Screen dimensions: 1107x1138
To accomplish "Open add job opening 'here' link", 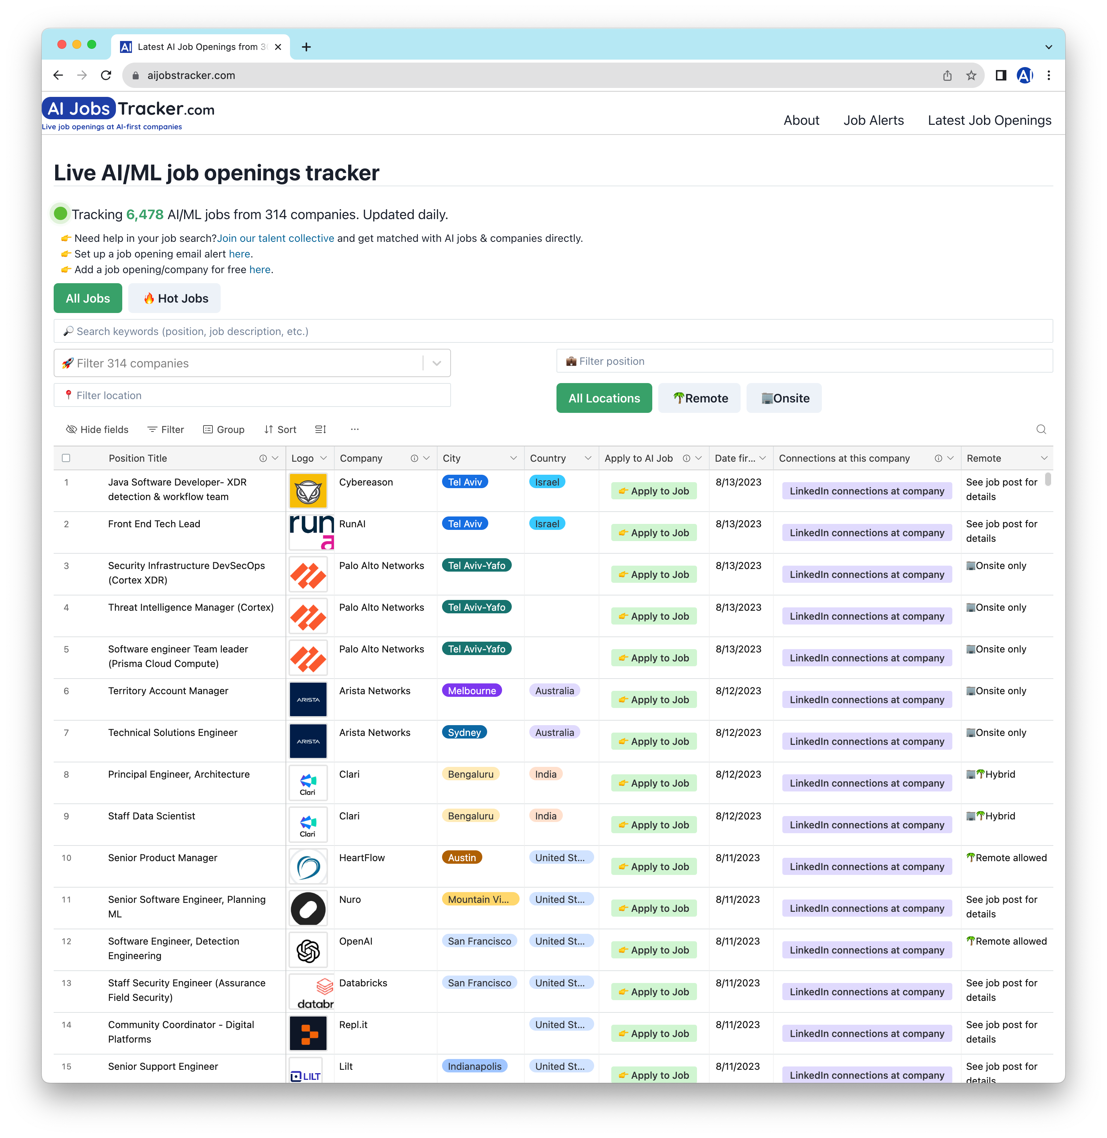I will [260, 270].
